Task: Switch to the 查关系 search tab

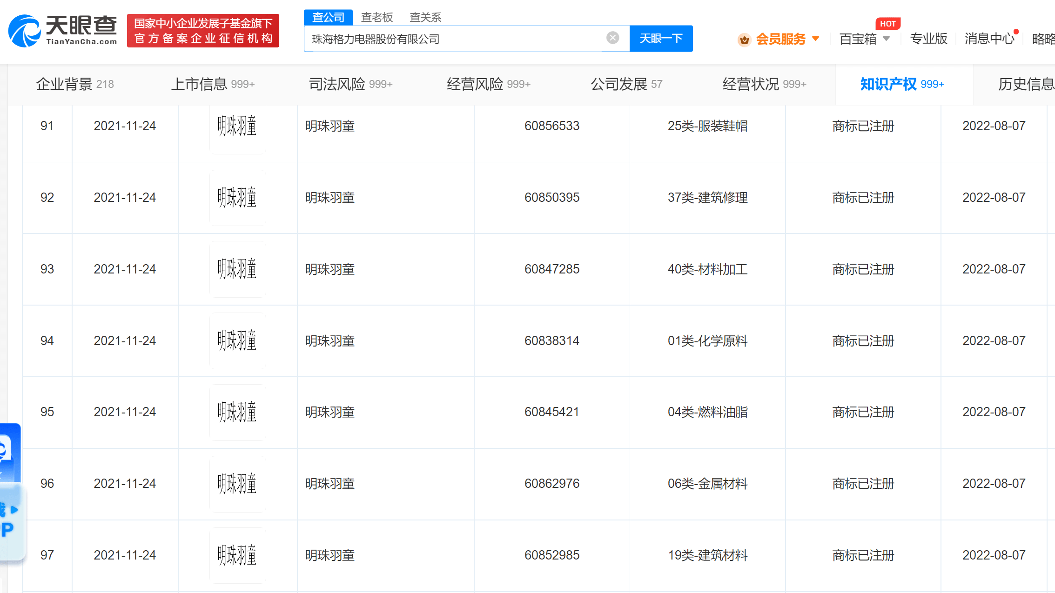Action: tap(425, 17)
